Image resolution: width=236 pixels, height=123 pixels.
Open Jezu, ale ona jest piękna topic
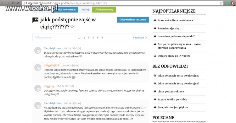click(x=173, y=107)
